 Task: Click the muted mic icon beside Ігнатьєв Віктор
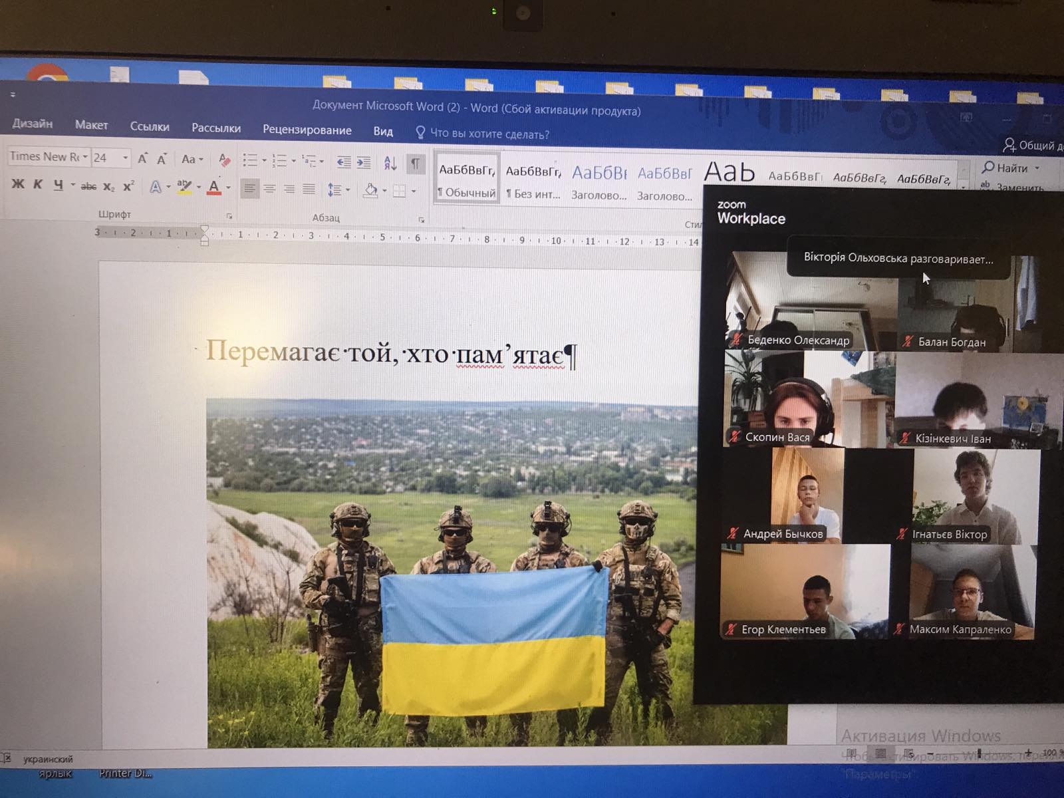[902, 534]
